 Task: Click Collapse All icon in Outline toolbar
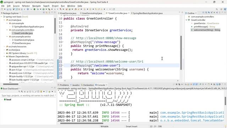coord(203,13)
